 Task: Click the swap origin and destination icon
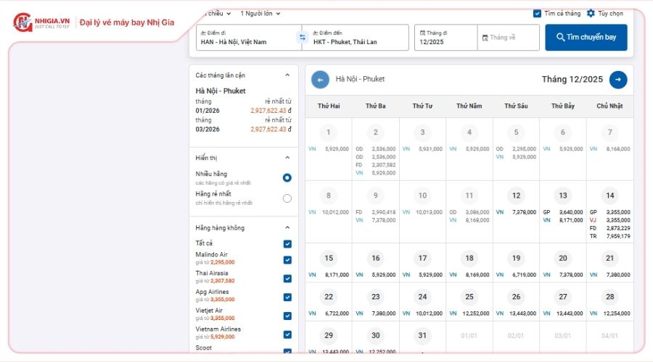coord(302,38)
